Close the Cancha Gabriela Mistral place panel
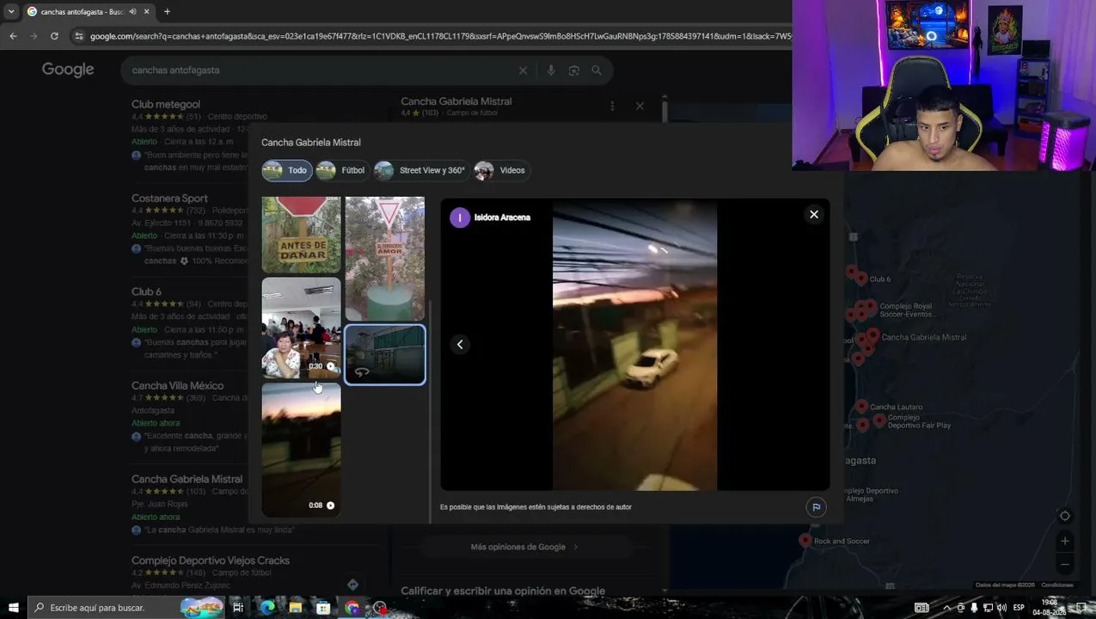 coord(640,107)
